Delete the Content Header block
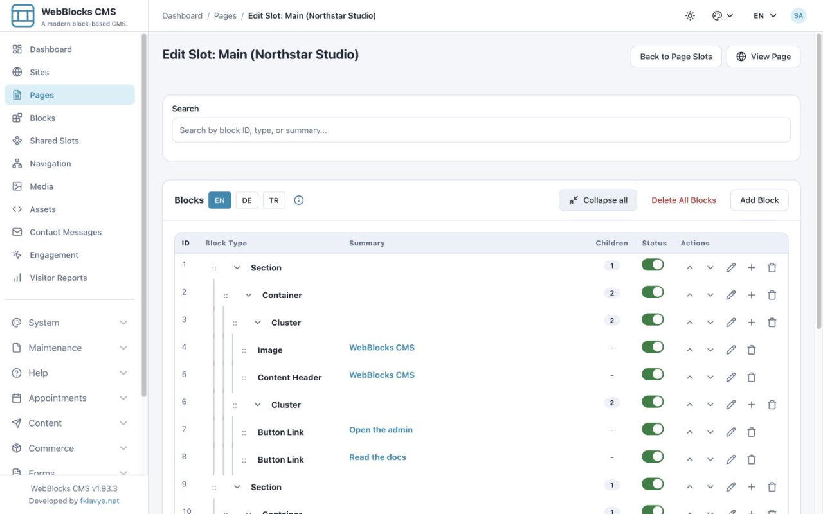823x514 pixels. (x=752, y=378)
